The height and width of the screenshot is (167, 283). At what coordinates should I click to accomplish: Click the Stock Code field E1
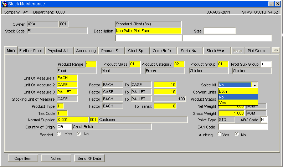pos(57,31)
